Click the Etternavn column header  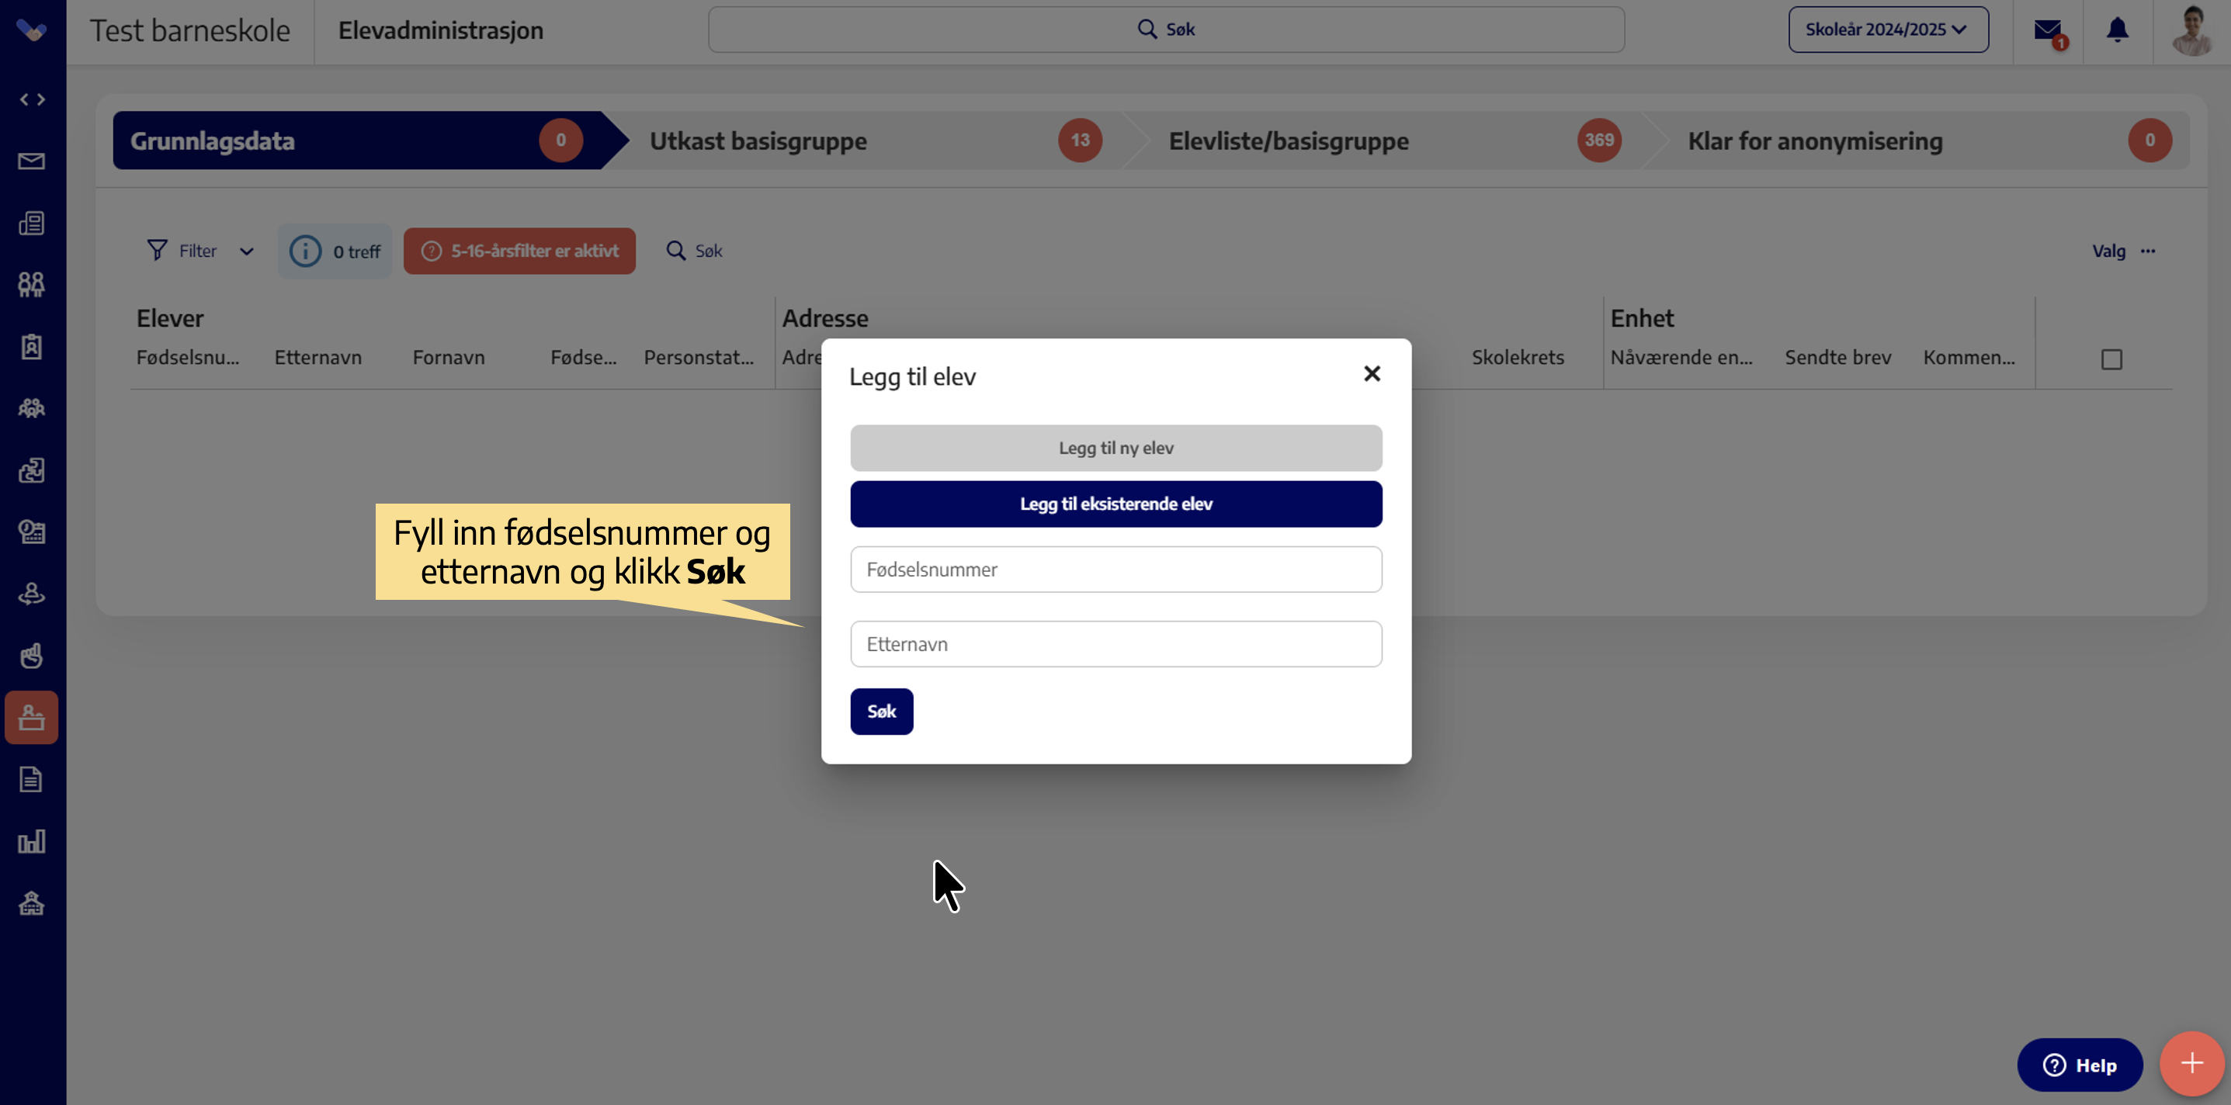click(x=317, y=358)
